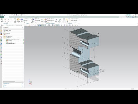Image resolution: width=138 pixels, height=104 pixels.
Task: Collapse the Model History node
Action: tap(4, 38)
